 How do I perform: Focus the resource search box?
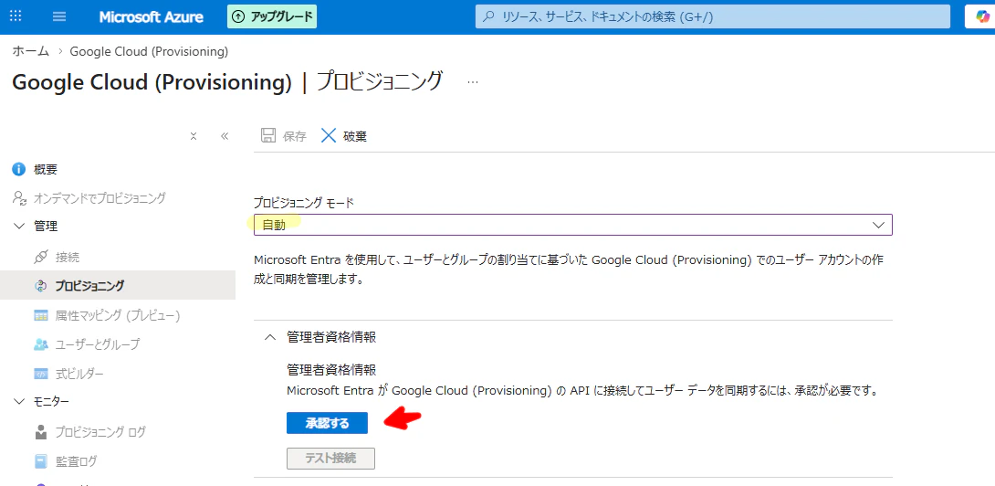pyautogui.click(x=713, y=16)
